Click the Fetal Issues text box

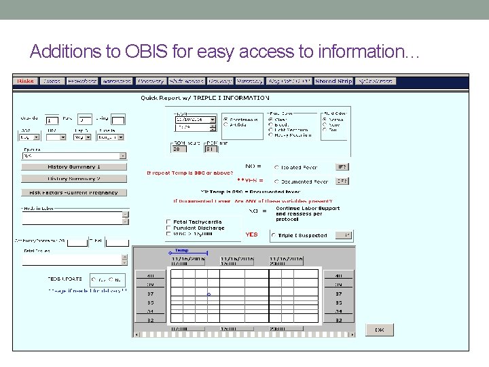point(72,260)
